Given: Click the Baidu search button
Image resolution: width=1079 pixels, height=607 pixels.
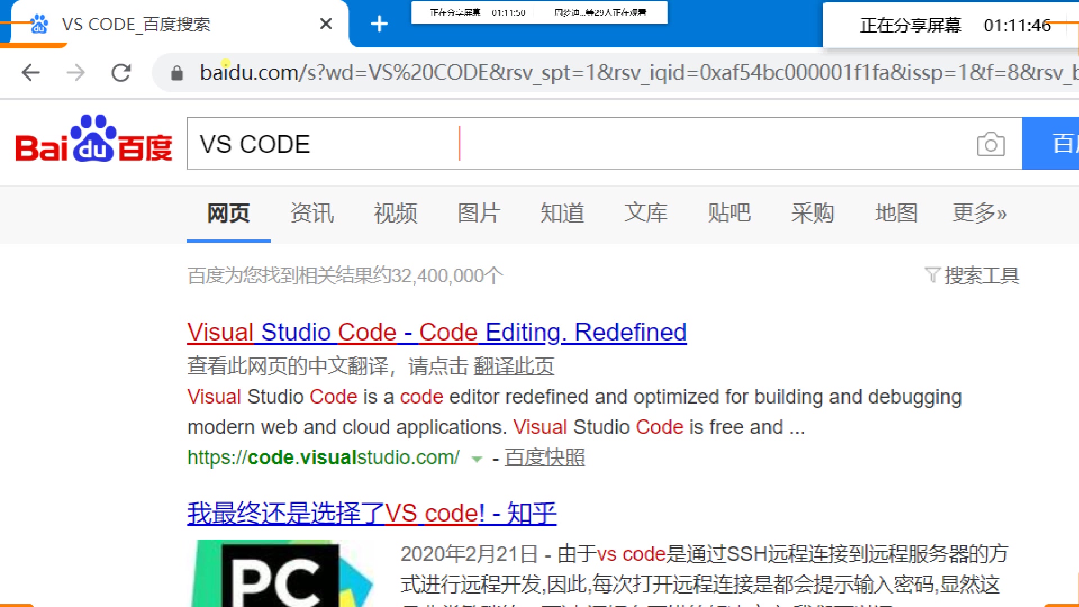Looking at the screenshot, I should 1050,143.
